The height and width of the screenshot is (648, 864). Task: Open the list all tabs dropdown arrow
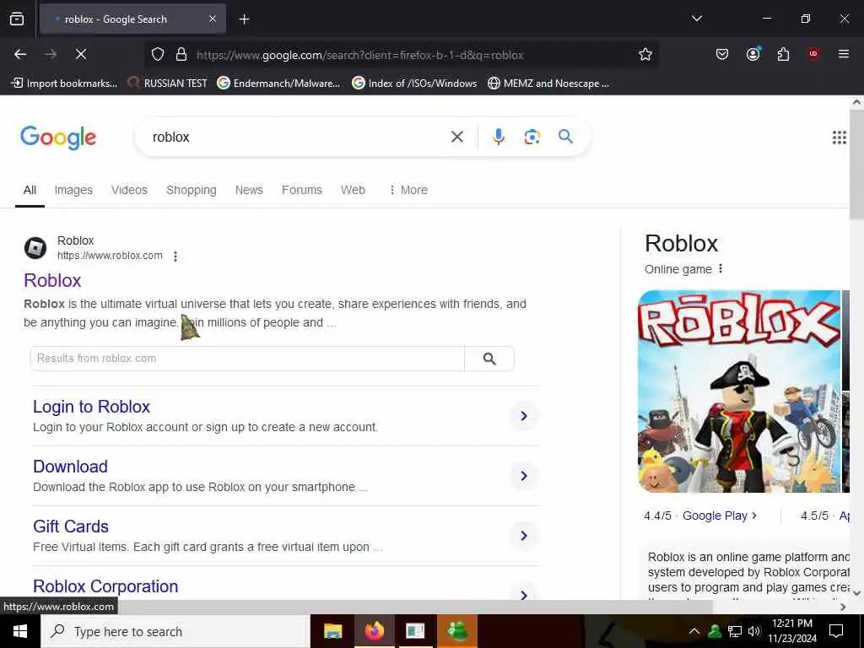click(696, 19)
